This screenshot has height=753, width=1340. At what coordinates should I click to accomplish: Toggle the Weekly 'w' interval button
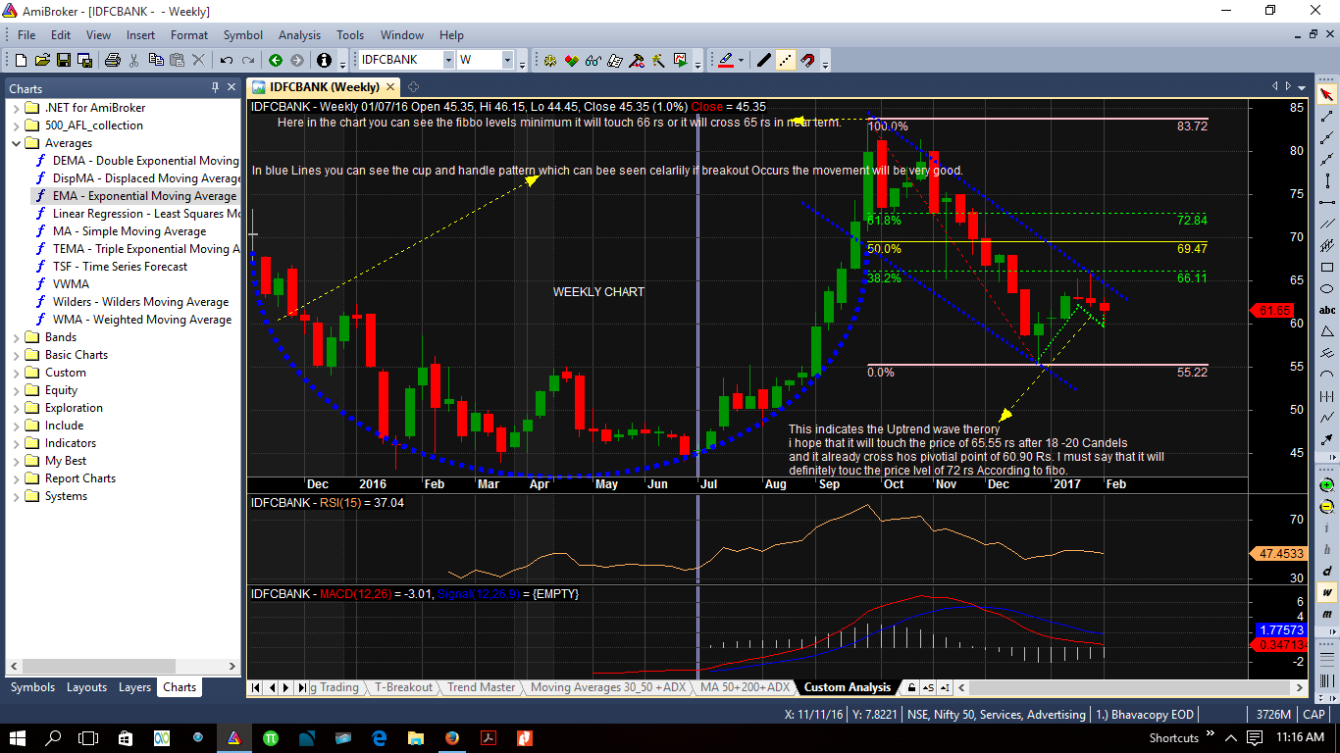tap(1326, 592)
